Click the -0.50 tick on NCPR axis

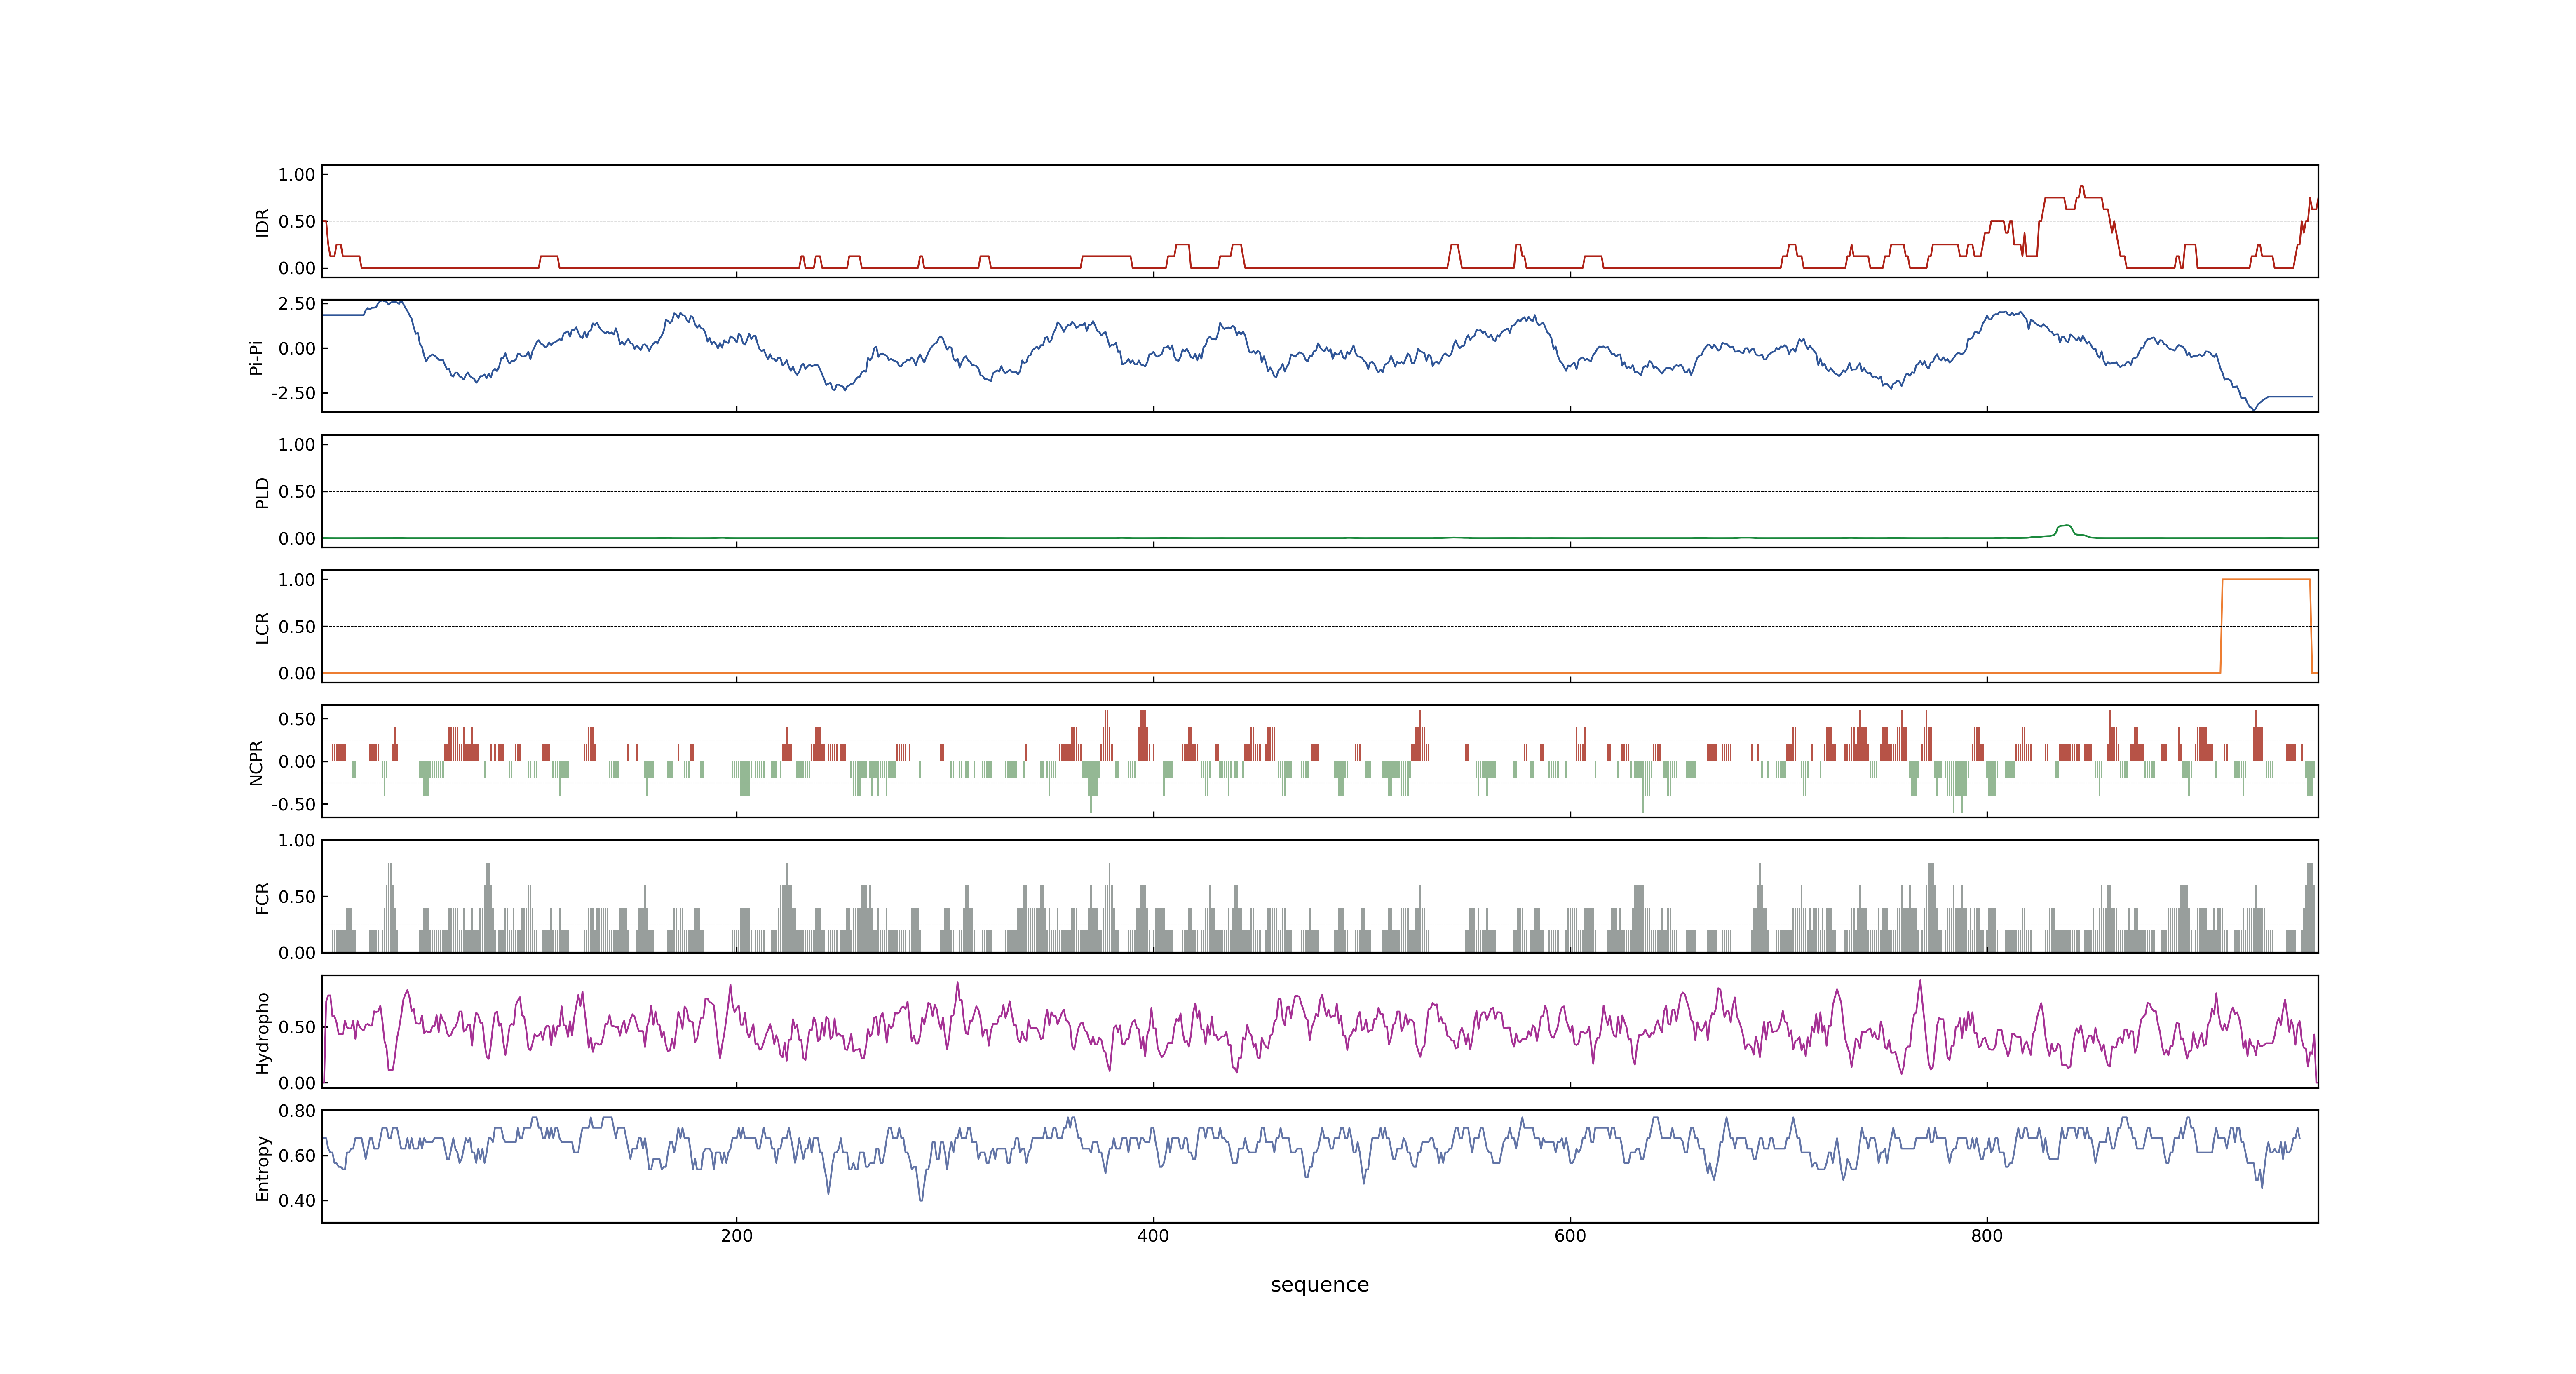(x=293, y=804)
